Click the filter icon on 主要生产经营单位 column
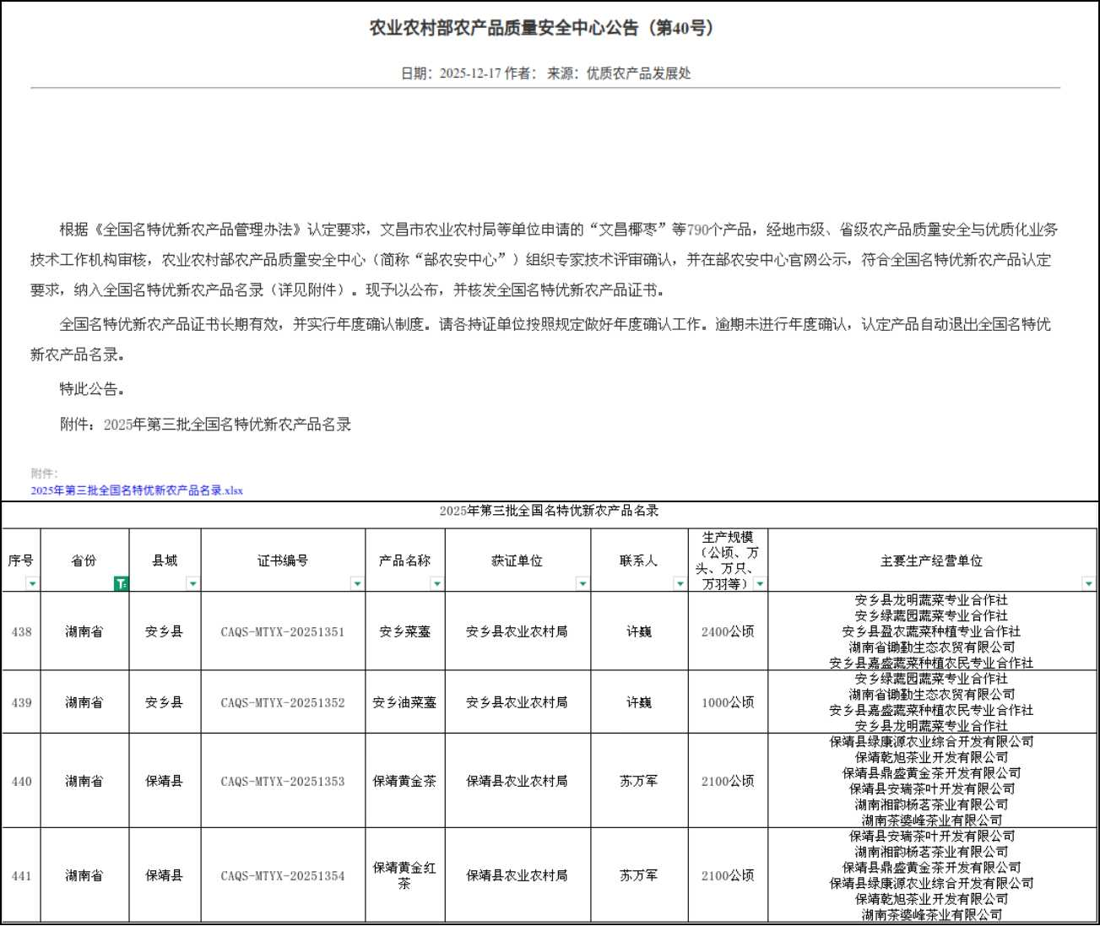The image size is (1100, 926). tap(1087, 582)
